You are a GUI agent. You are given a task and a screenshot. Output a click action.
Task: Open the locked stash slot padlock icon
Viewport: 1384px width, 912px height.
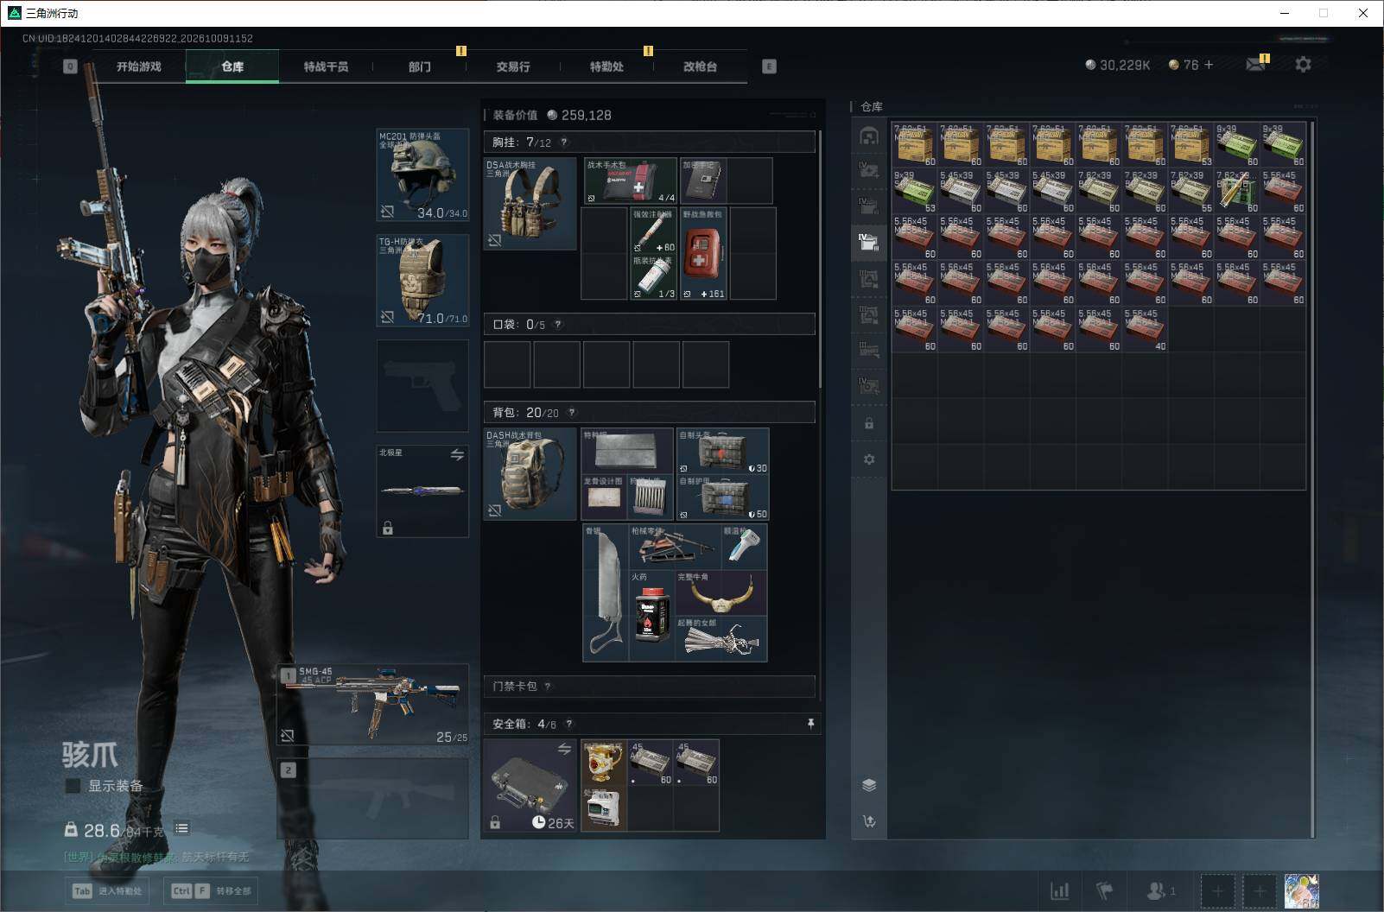[869, 424]
